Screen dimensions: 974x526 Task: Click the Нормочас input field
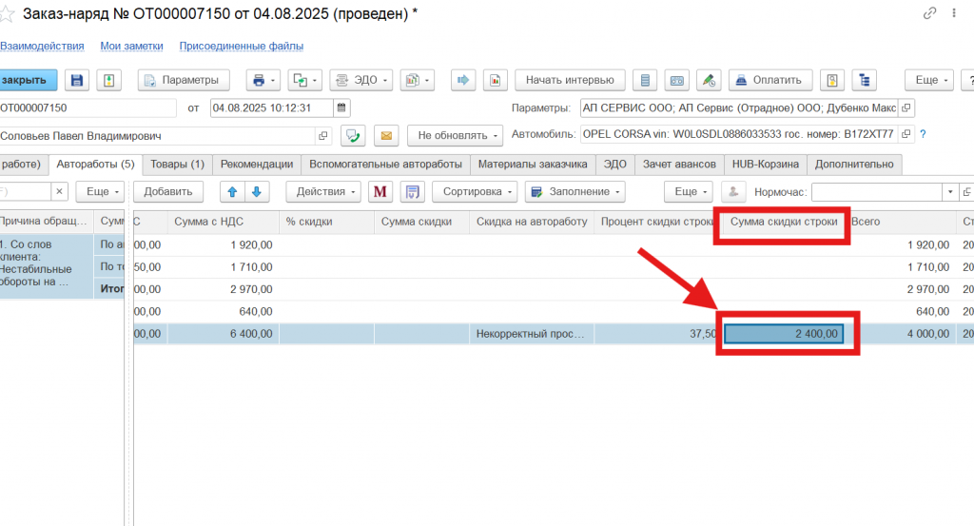tap(875, 191)
